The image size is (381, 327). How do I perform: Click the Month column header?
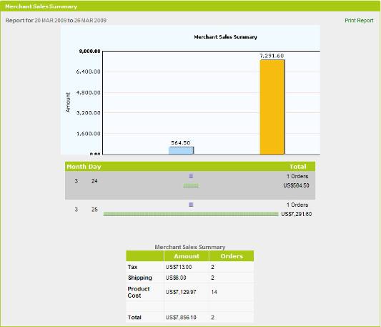pos(76,167)
